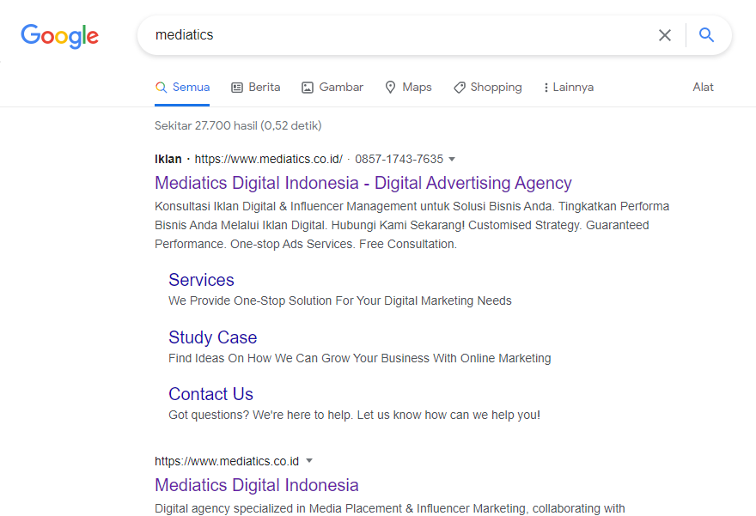
Task: Clear the search box using the X icon
Action: 665,35
